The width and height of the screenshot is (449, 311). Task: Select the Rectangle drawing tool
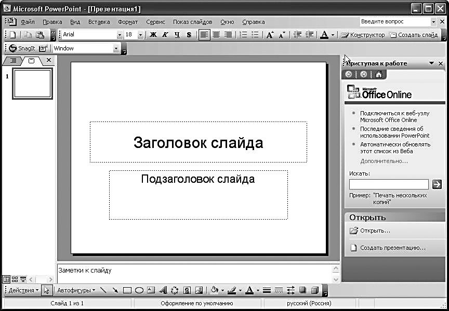click(127, 290)
